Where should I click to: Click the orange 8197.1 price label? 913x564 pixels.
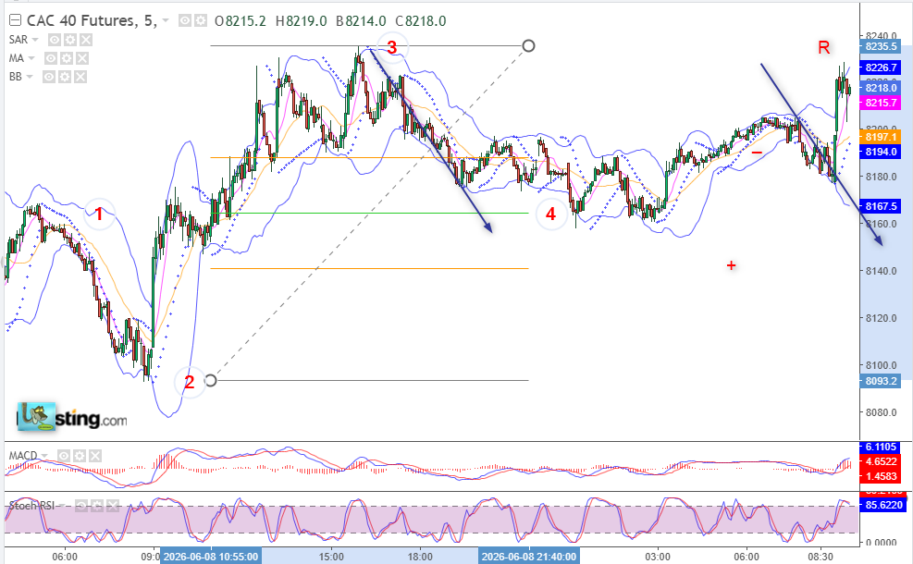pos(881,137)
